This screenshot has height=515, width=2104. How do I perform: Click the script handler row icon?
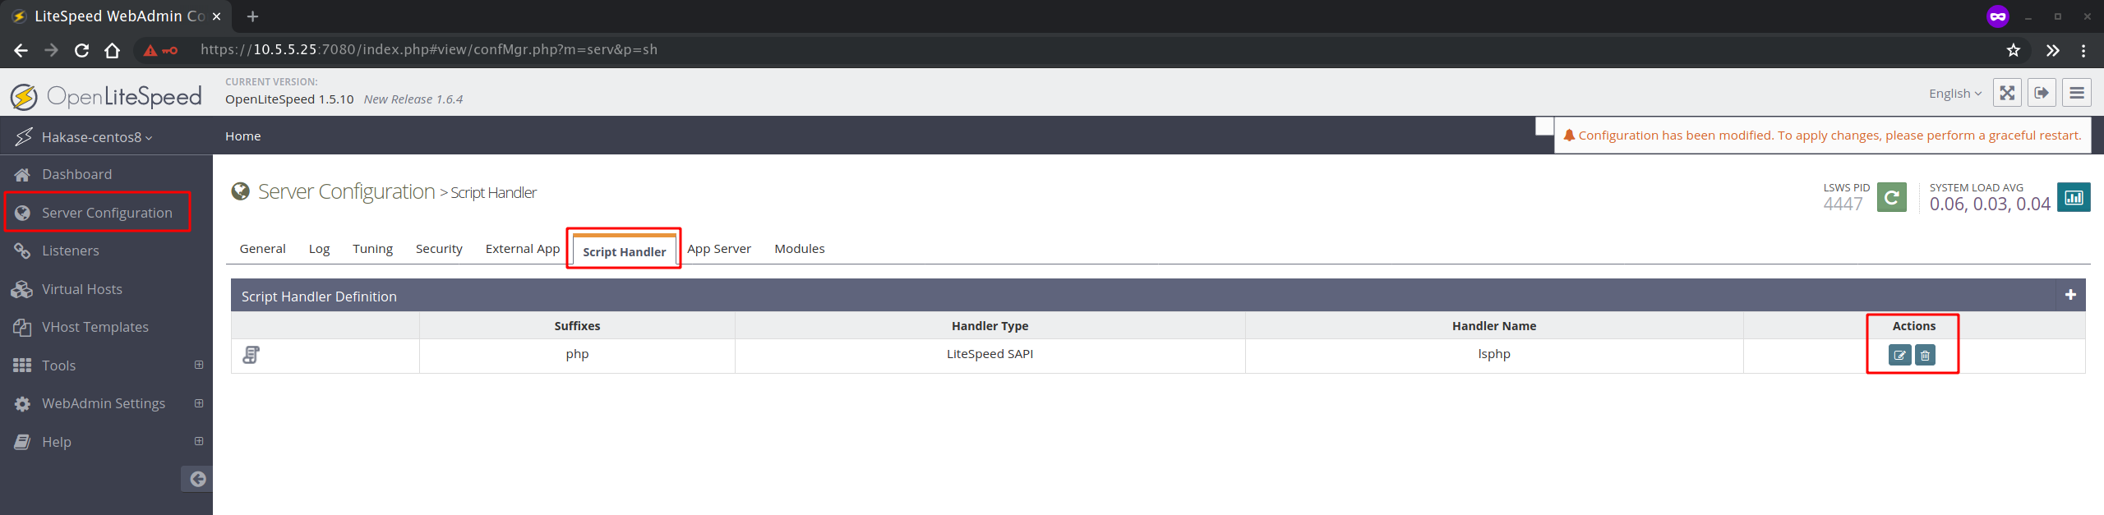click(x=251, y=355)
